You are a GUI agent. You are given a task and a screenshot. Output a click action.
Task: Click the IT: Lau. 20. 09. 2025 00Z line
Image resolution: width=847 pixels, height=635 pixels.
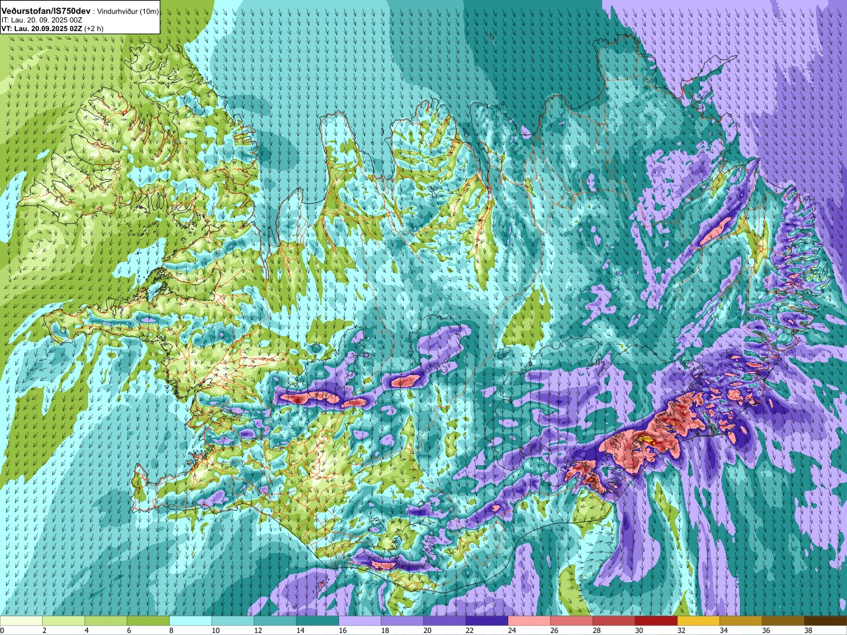(x=42, y=20)
